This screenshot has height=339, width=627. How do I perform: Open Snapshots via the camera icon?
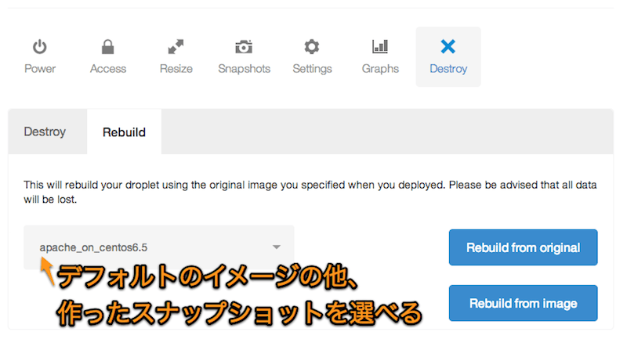coord(244,47)
